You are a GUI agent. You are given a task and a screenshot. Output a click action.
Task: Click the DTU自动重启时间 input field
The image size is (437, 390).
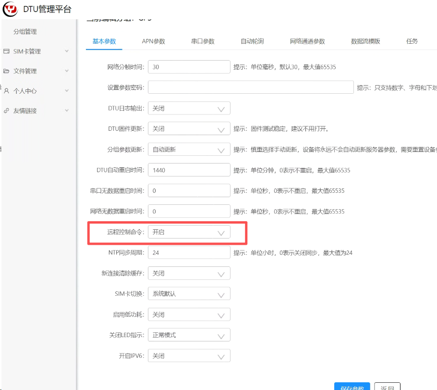pyautogui.click(x=189, y=170)
